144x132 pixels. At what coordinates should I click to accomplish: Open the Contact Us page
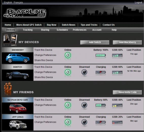109,25
